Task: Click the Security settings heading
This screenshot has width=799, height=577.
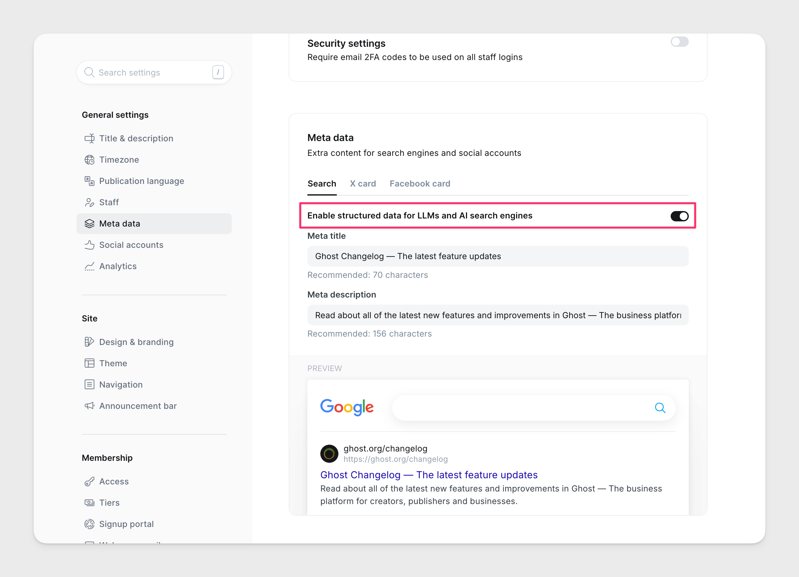Action: tap(346, 43)
